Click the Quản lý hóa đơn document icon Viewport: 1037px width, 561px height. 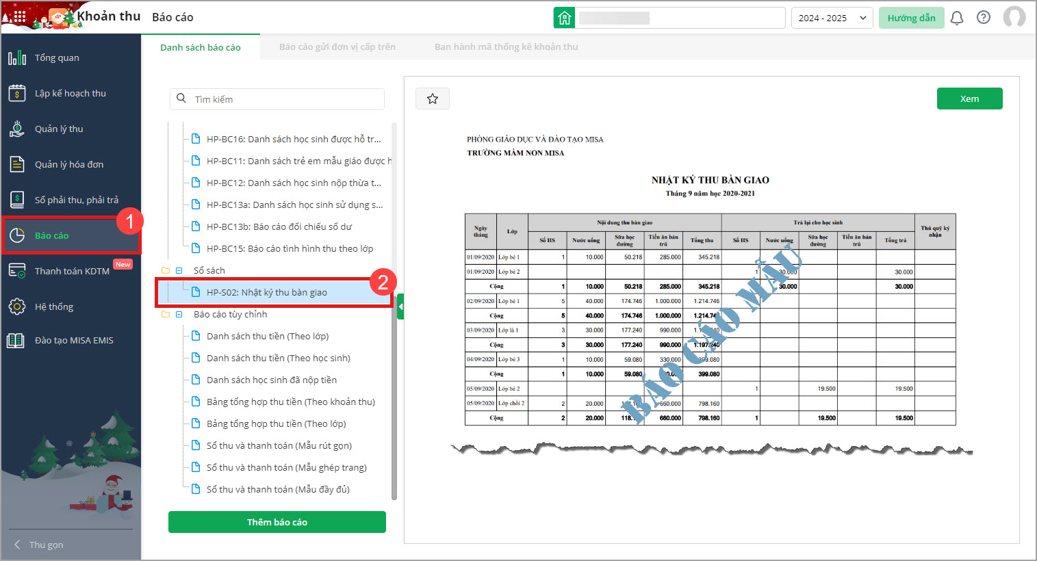point(17,164)
